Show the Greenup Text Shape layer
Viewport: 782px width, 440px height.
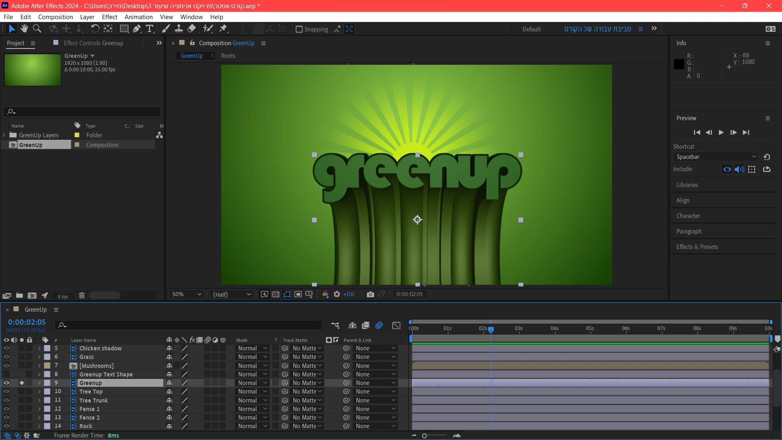6,374
